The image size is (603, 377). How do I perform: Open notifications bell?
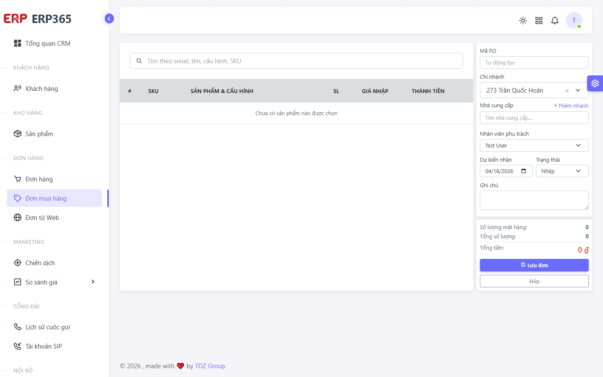tap(555, 21)
